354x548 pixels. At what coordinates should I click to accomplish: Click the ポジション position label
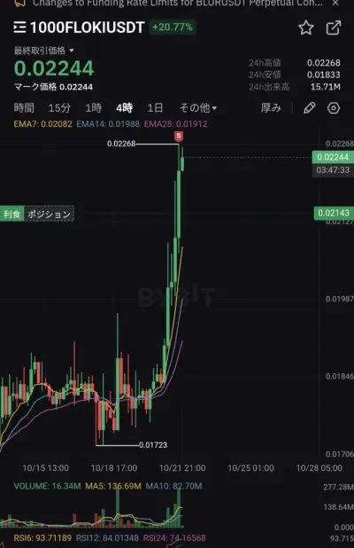pyautogui.click(x=50, y=214)
